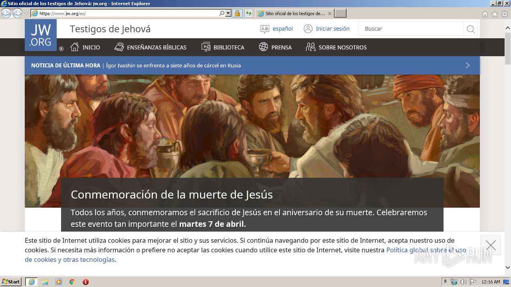Click breaking news arrow chevron

468,65
